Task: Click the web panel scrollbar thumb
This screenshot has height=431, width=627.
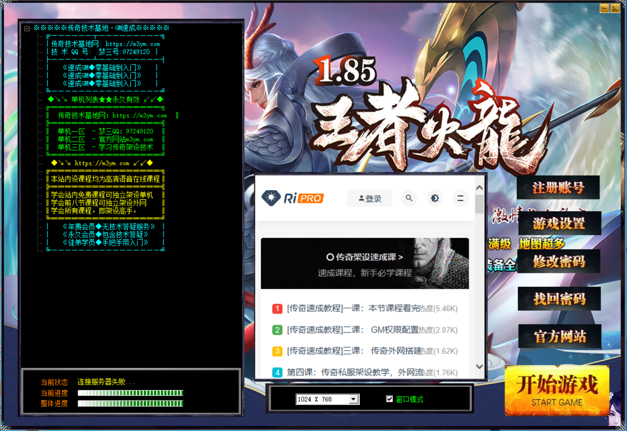Action: tap(479, 204)
